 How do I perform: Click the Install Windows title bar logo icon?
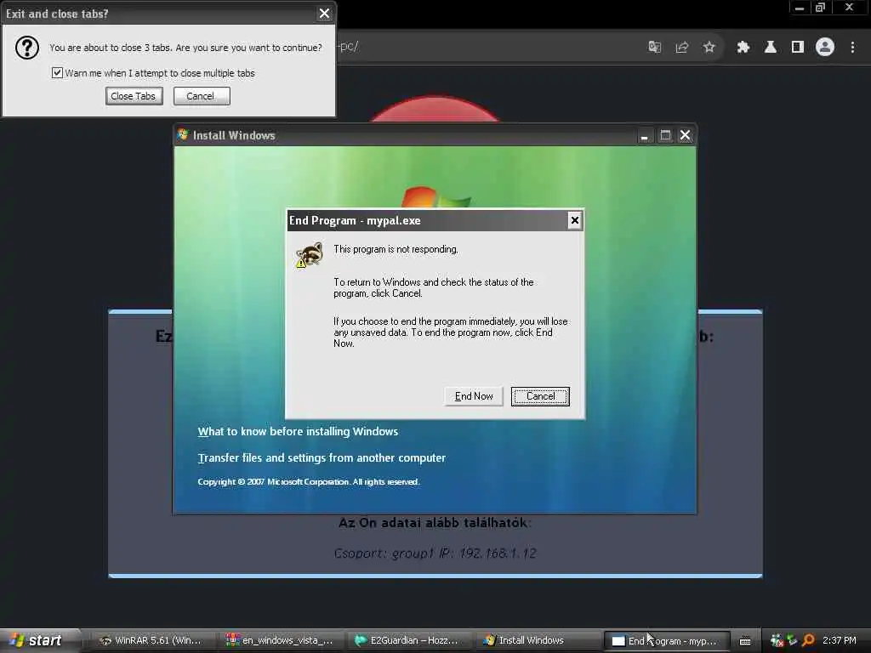click(183, 135)
